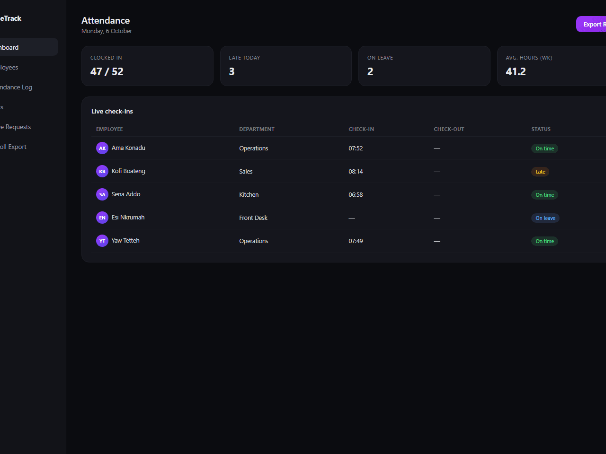Click the Monday, 6 October date
606x454 pixels.
pos(107,31)
